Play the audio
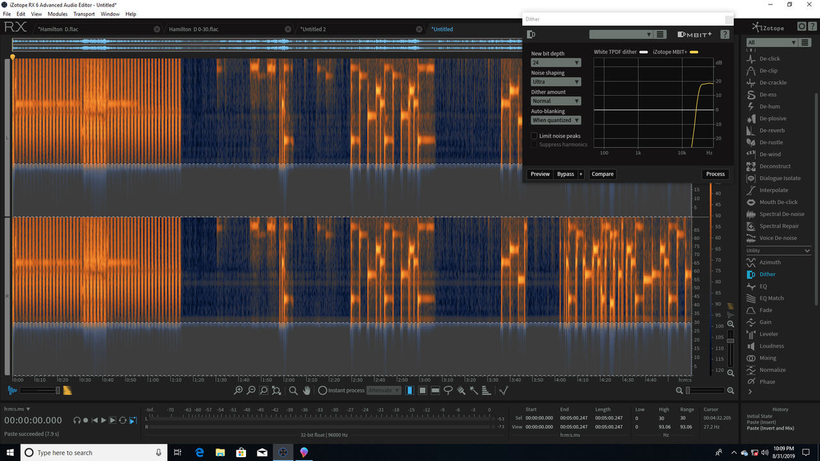The width and height of the screenshot is (820, 461). [x=103, y=420]
